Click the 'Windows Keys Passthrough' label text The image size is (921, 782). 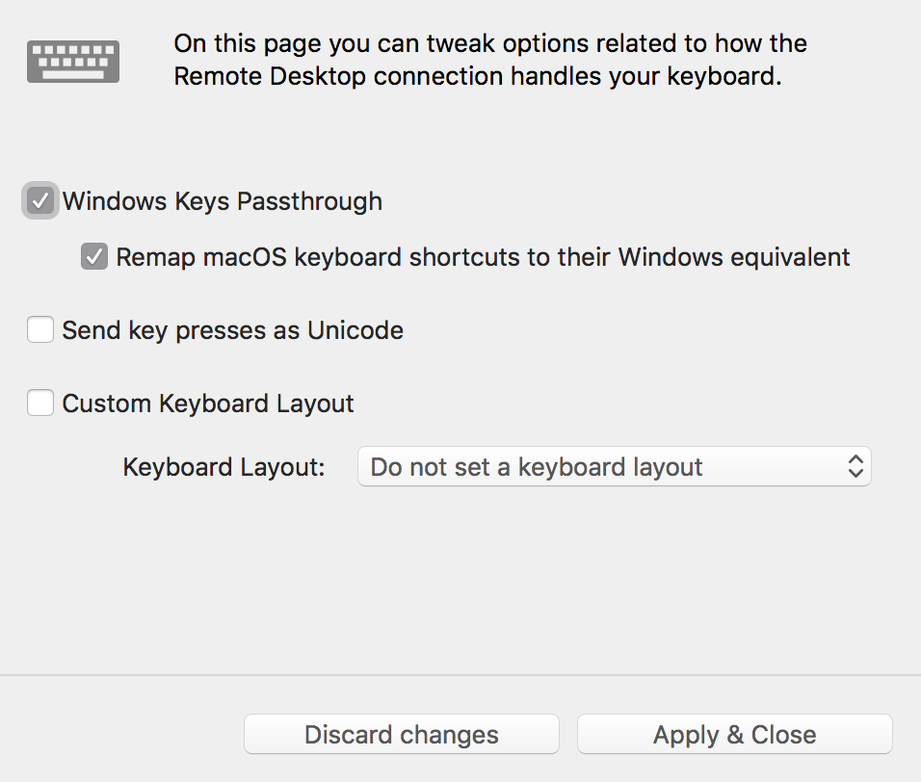[222, 201]
